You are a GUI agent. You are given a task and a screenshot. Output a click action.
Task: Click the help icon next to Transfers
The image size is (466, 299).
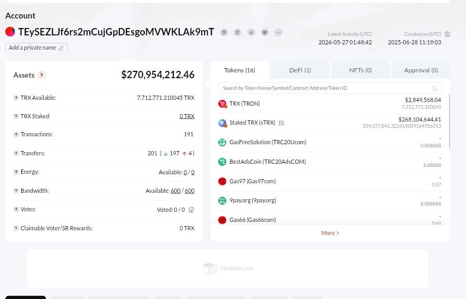click(x=16, y=153)
